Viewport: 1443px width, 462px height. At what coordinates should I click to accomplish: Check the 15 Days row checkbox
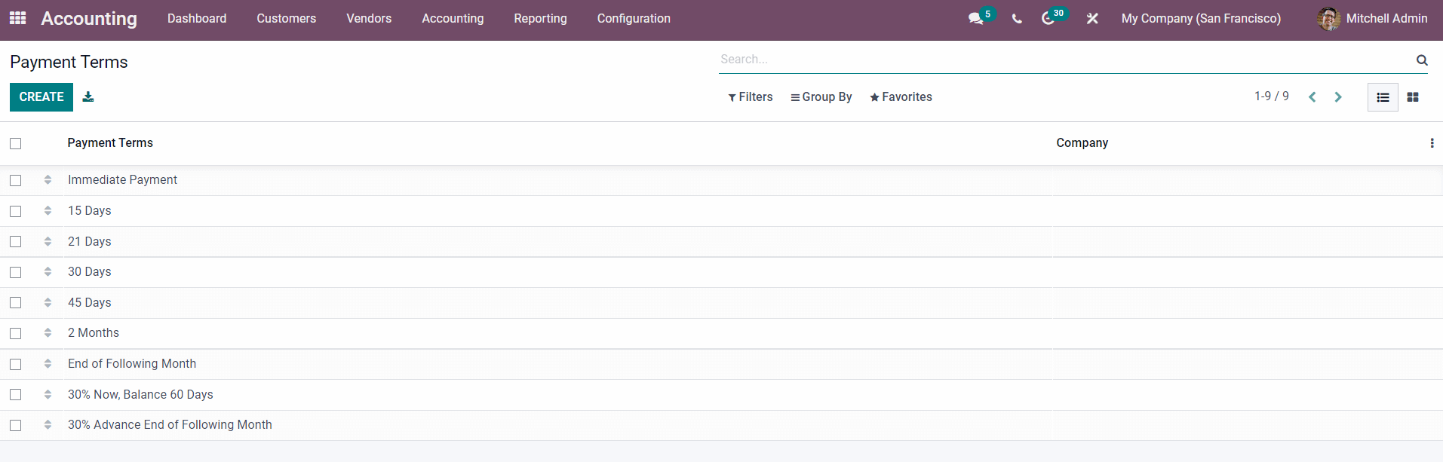pos(16,211)
